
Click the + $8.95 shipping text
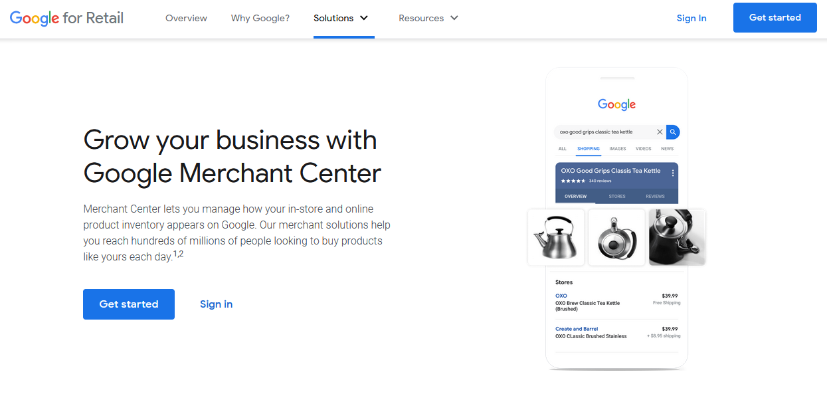click(664, 336)
